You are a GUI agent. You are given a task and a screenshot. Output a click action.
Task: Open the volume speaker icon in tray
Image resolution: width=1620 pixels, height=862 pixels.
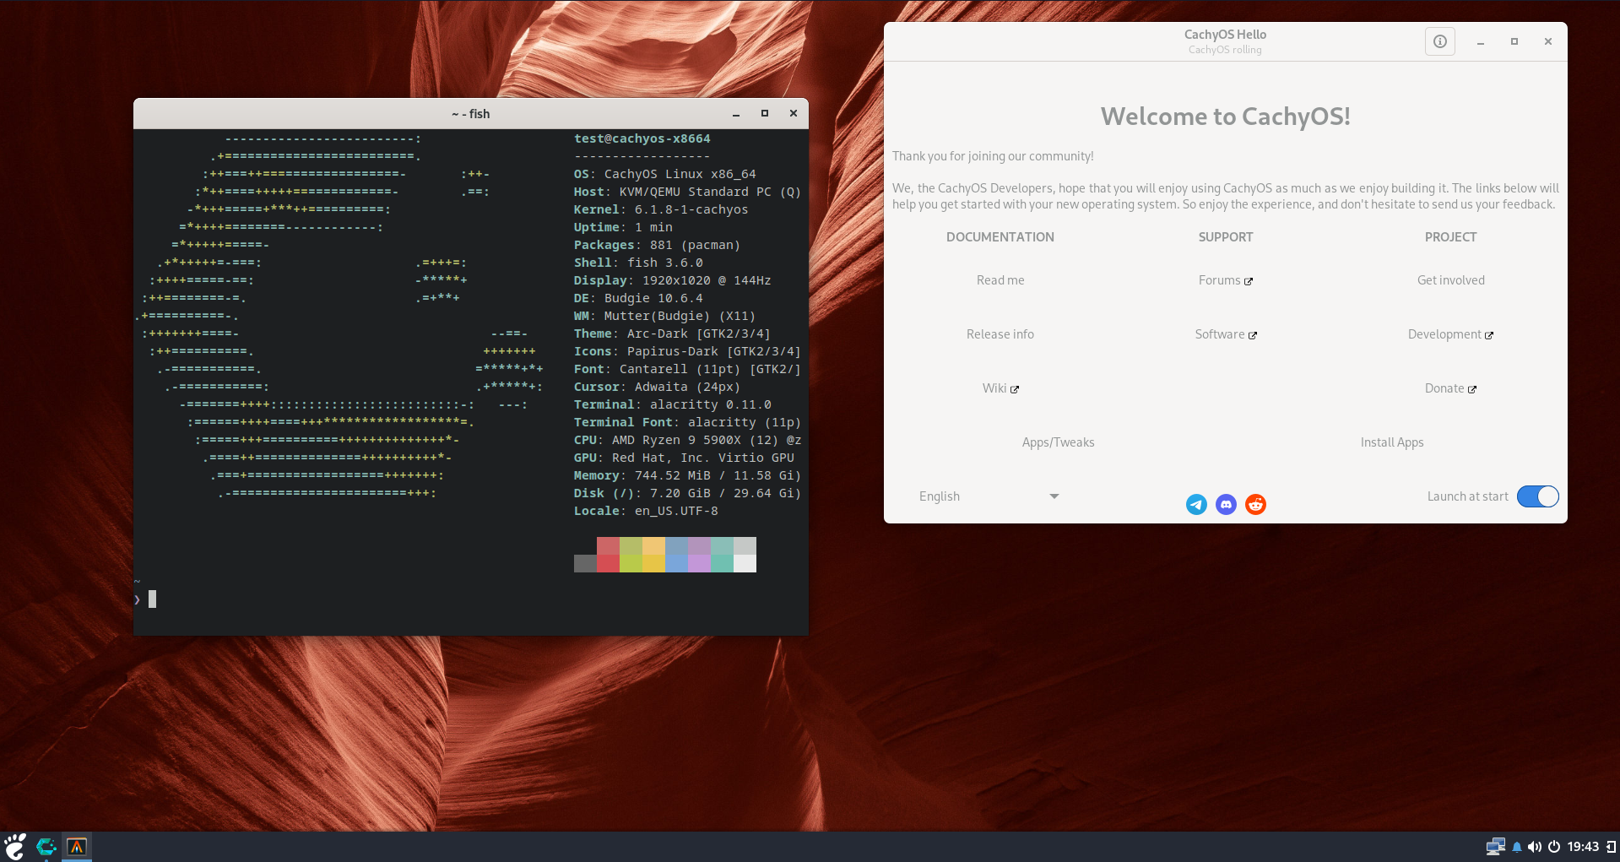1535,847
